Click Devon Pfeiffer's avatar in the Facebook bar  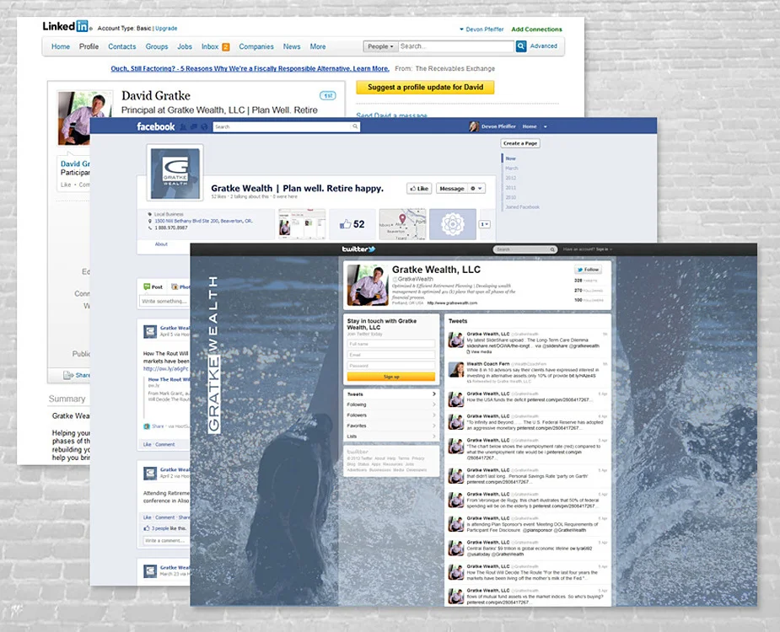(x=474, y=126)
